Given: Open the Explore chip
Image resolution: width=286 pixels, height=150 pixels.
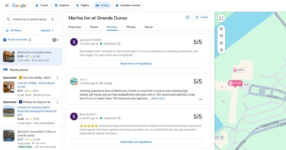Looking at the screenshot, I should coord(62,5).
